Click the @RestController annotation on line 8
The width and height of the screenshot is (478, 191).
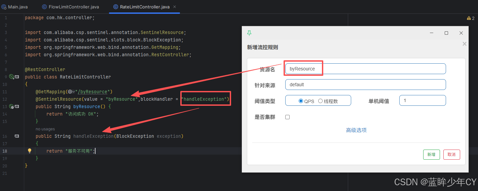(x=45, y=69)
